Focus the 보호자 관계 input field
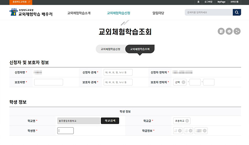The image size is (249, 145). point(118,82)
